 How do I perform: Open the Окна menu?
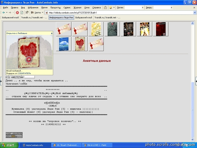point(87,8)
